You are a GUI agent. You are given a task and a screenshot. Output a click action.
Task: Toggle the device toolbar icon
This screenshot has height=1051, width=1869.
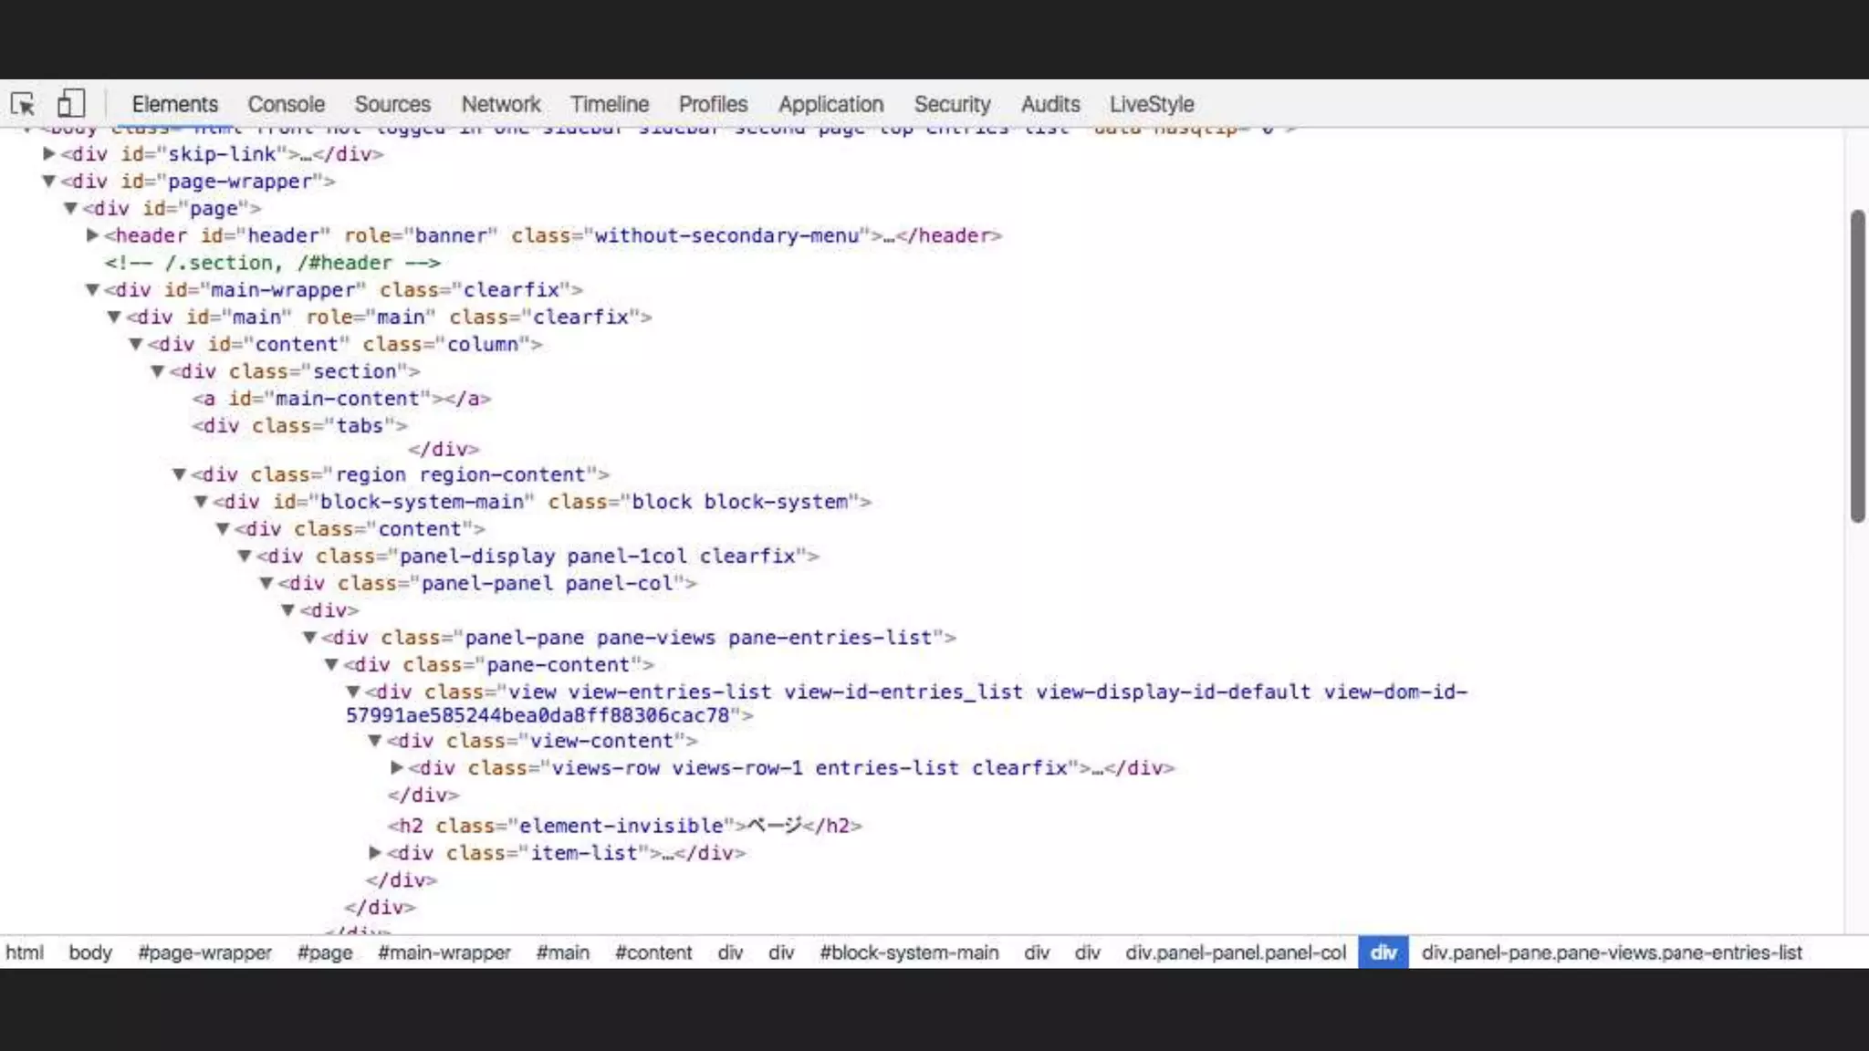tap(70, 103)
